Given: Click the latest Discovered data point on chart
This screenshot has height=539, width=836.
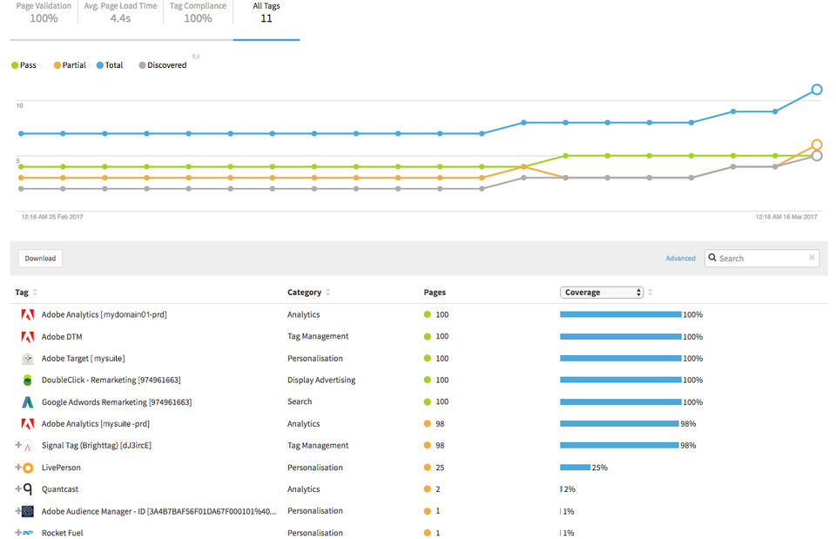Looking at the screenshot, I should click(x=817, y=156).
